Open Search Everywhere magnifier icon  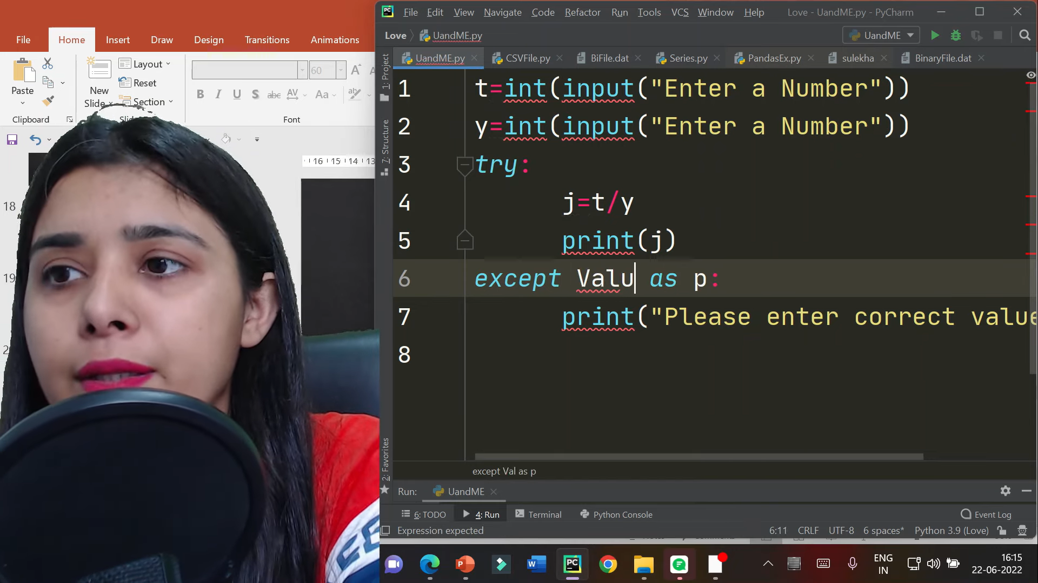[x=1024, y=36]
